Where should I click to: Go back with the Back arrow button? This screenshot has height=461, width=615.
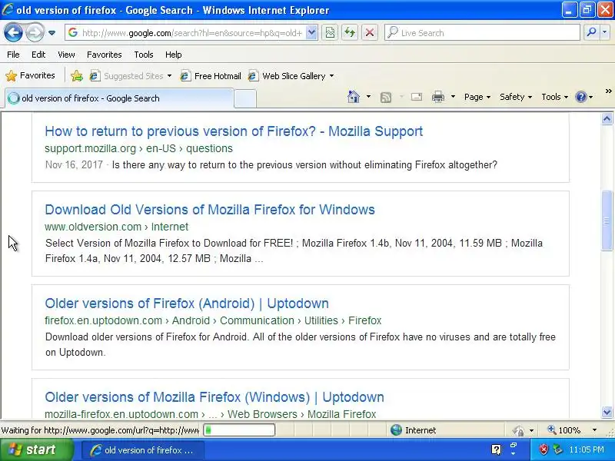point(13,33)
